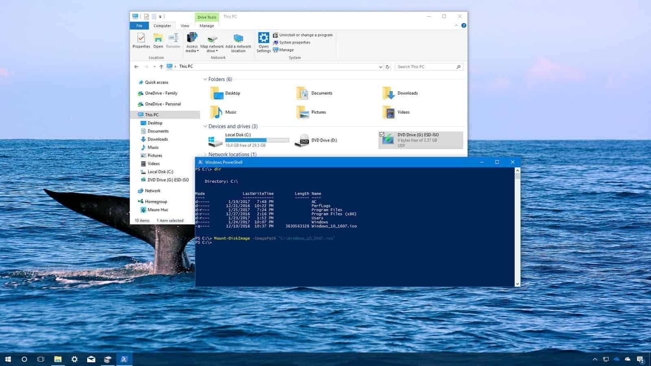
Task: Open Task View from the taskbar
Action: point(41,359)
